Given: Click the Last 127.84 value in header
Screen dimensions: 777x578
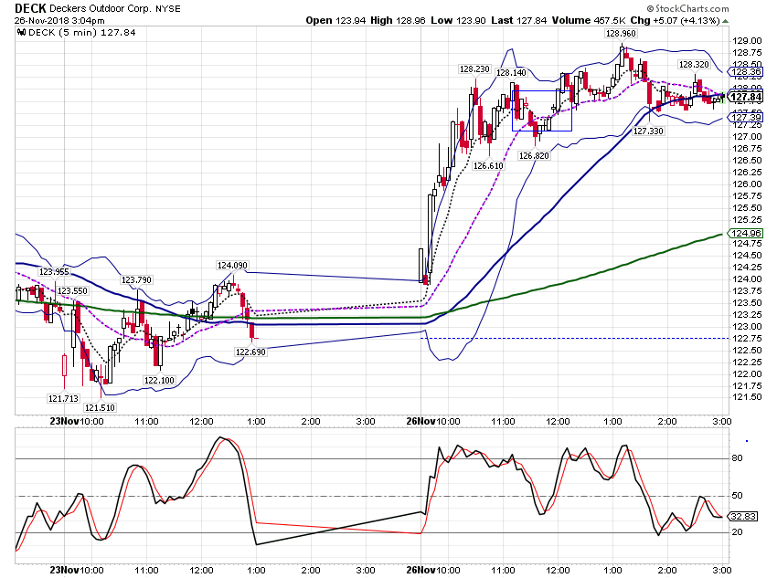Looking at the screenshot, I should [519, 20].
